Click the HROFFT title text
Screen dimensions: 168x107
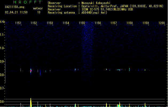pos(27,2)
